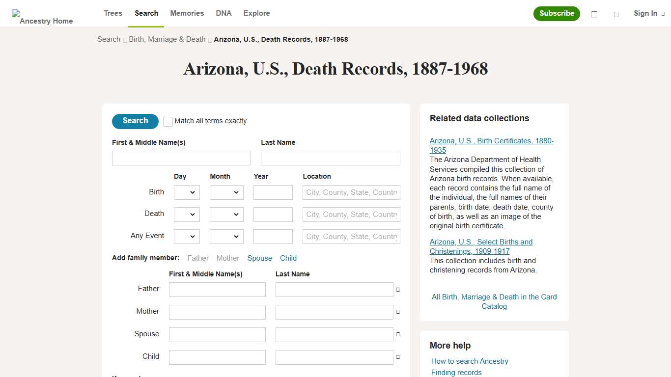
Task: Open the DNA section from the navigation bar
Action: (x=224, y=13)
